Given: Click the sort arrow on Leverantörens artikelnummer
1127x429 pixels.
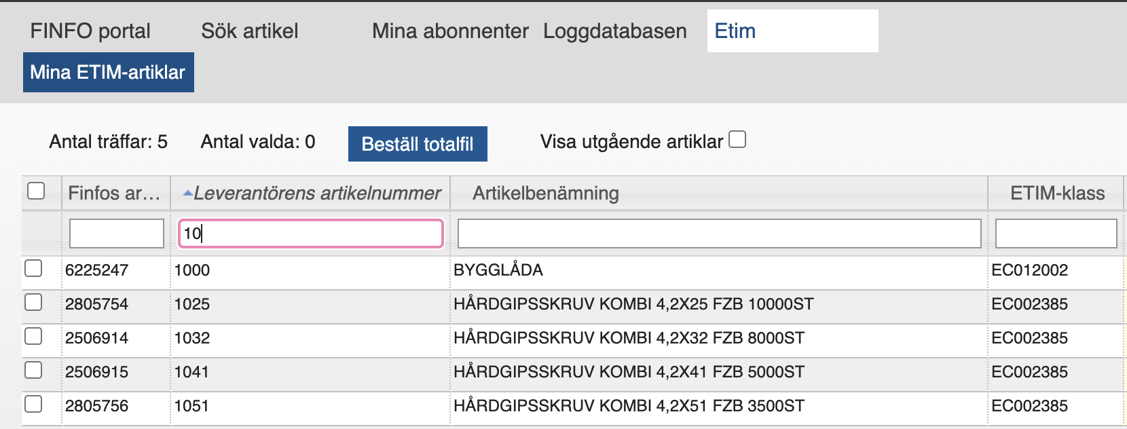Looking at the screenshot, I should (x=187, y=194).
